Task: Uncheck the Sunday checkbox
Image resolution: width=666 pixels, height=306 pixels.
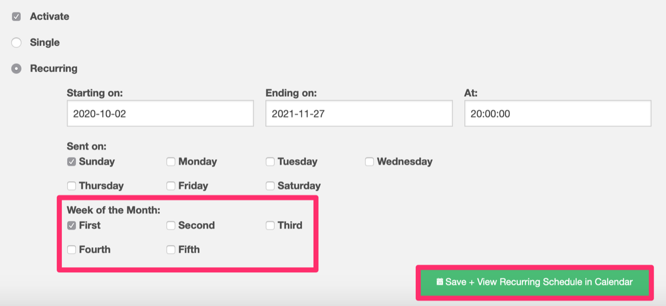Action: coord(71,162)
